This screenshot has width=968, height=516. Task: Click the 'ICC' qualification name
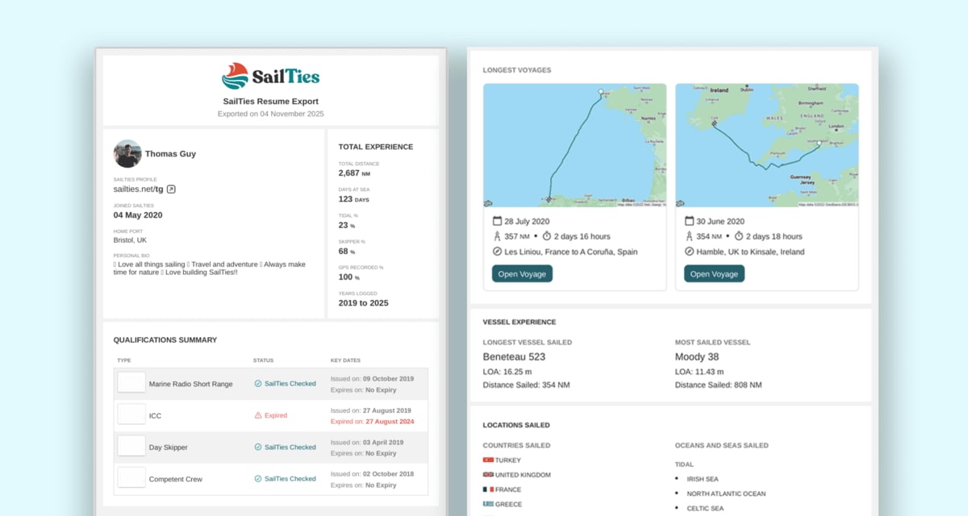tap(155, 416)
